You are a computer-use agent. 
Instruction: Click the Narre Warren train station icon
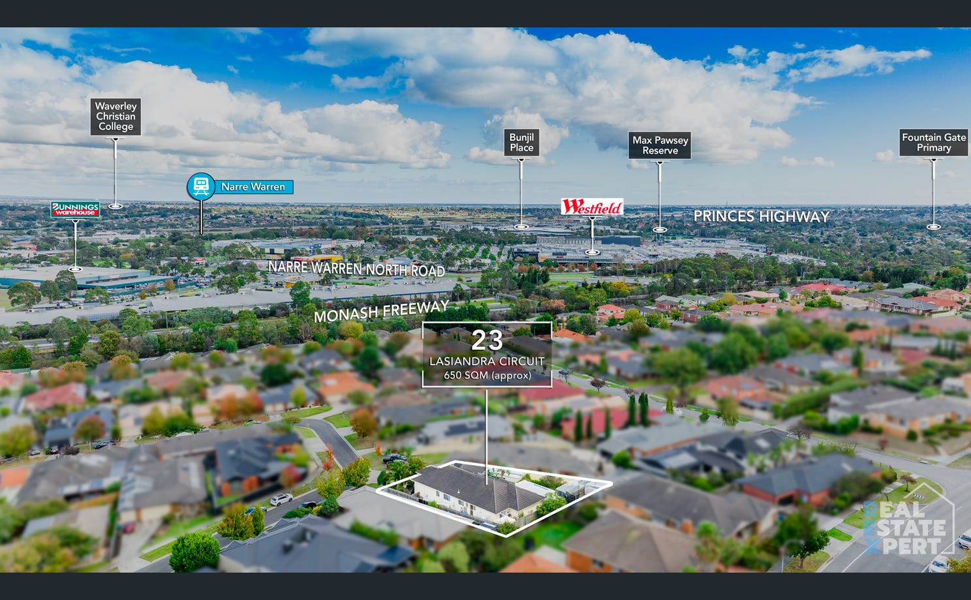tap(201, 187)
